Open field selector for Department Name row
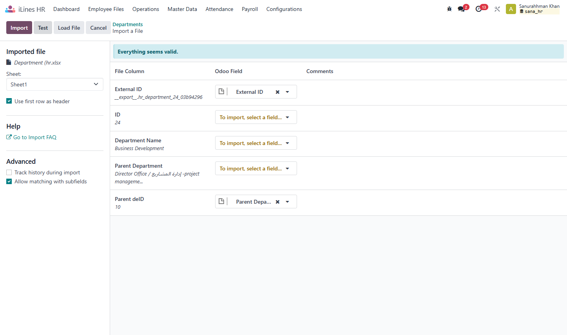The height and width of the screenshot is (335, 567). pyautogui.click(x=256, y=143)
